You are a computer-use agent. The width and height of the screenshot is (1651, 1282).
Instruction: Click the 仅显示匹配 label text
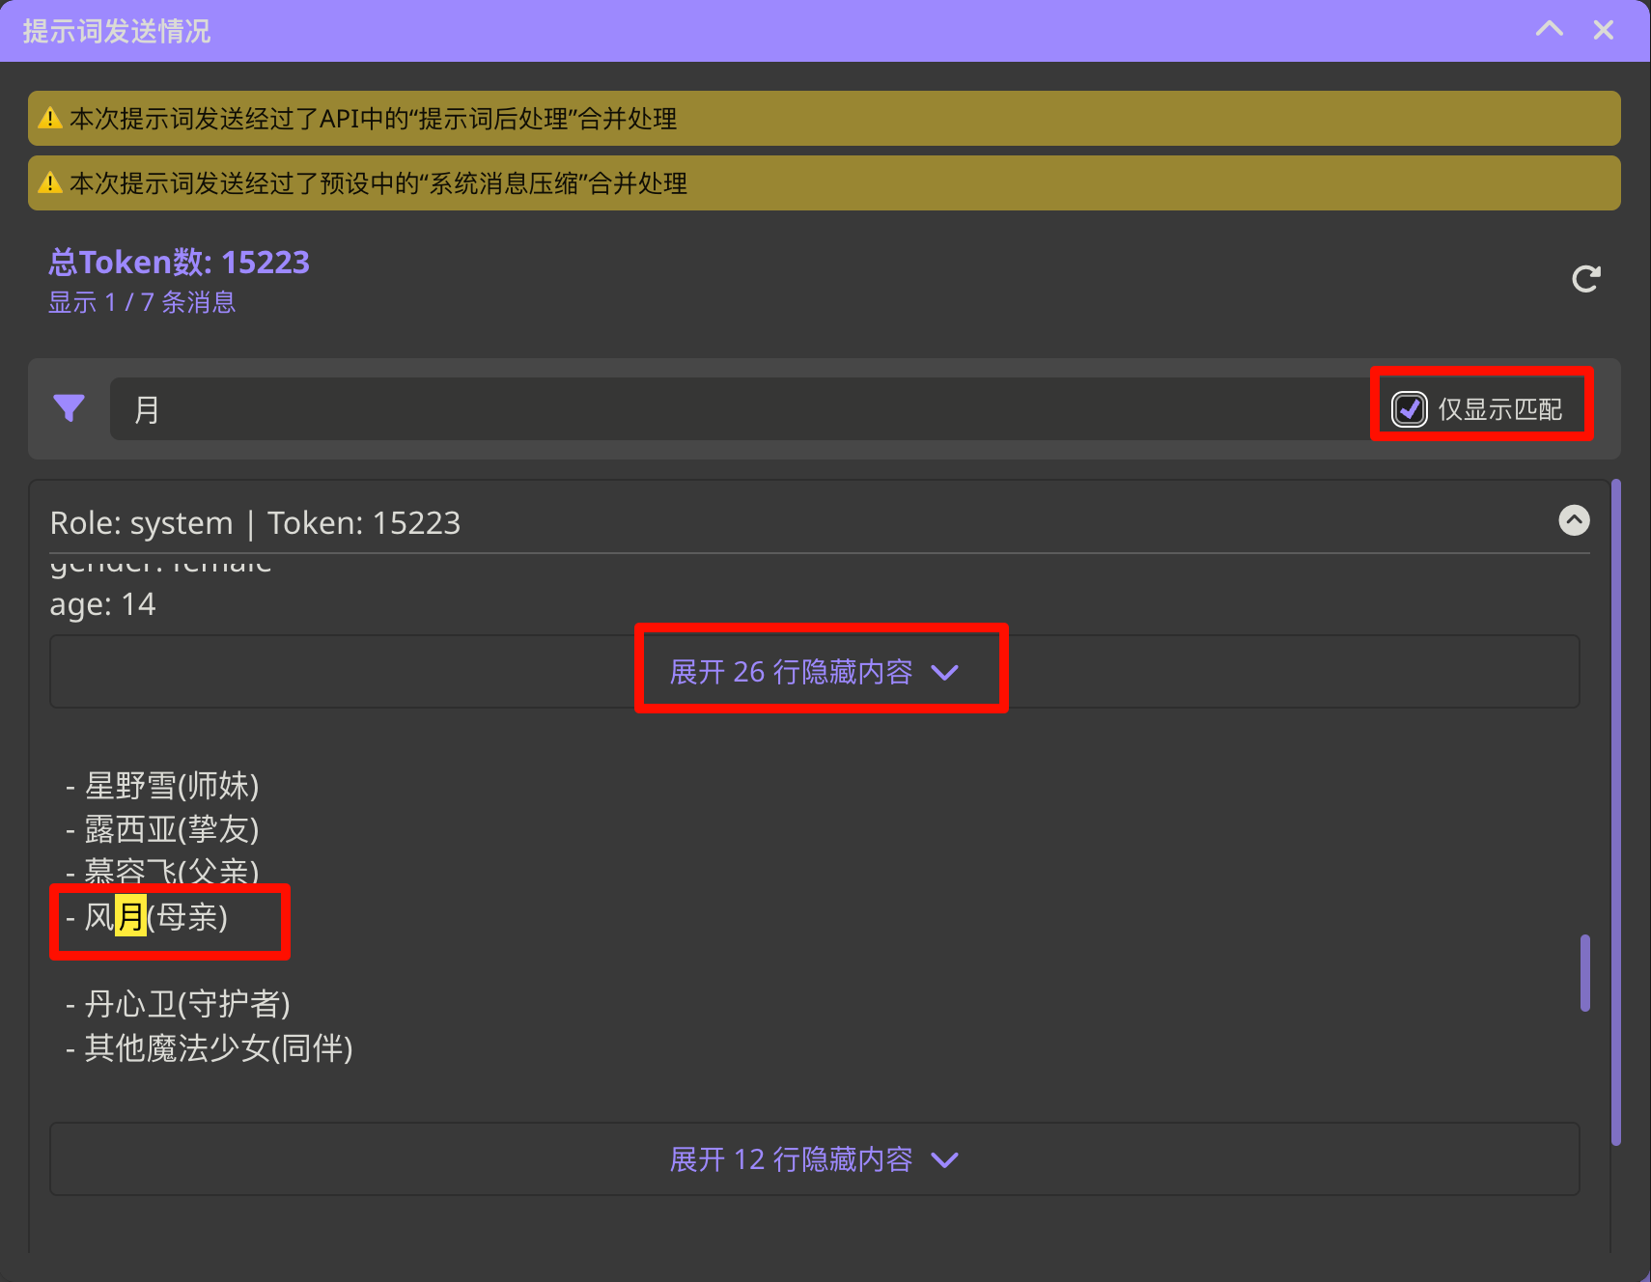point(1499,409)
